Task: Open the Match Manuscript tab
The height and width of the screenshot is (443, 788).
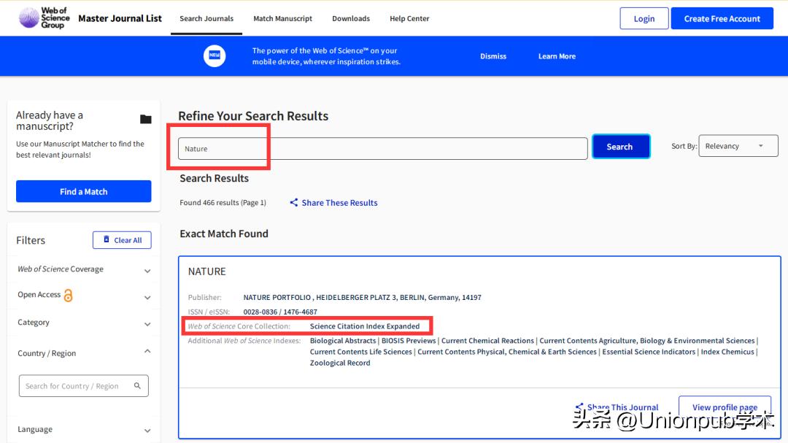Action: coord(282,18)
